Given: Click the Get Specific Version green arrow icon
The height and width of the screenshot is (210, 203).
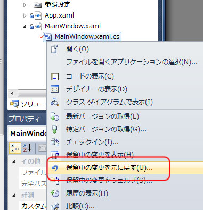Looking at the screenshot, I should click(x=54, y=129).
